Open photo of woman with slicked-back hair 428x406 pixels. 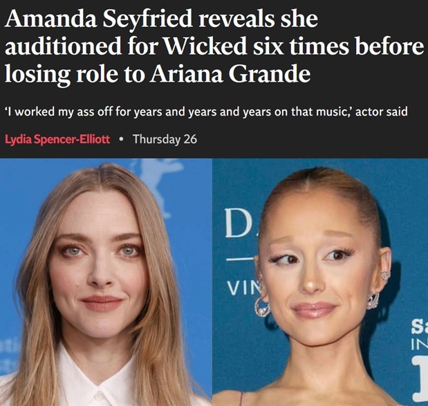click(x=320, y=282)
